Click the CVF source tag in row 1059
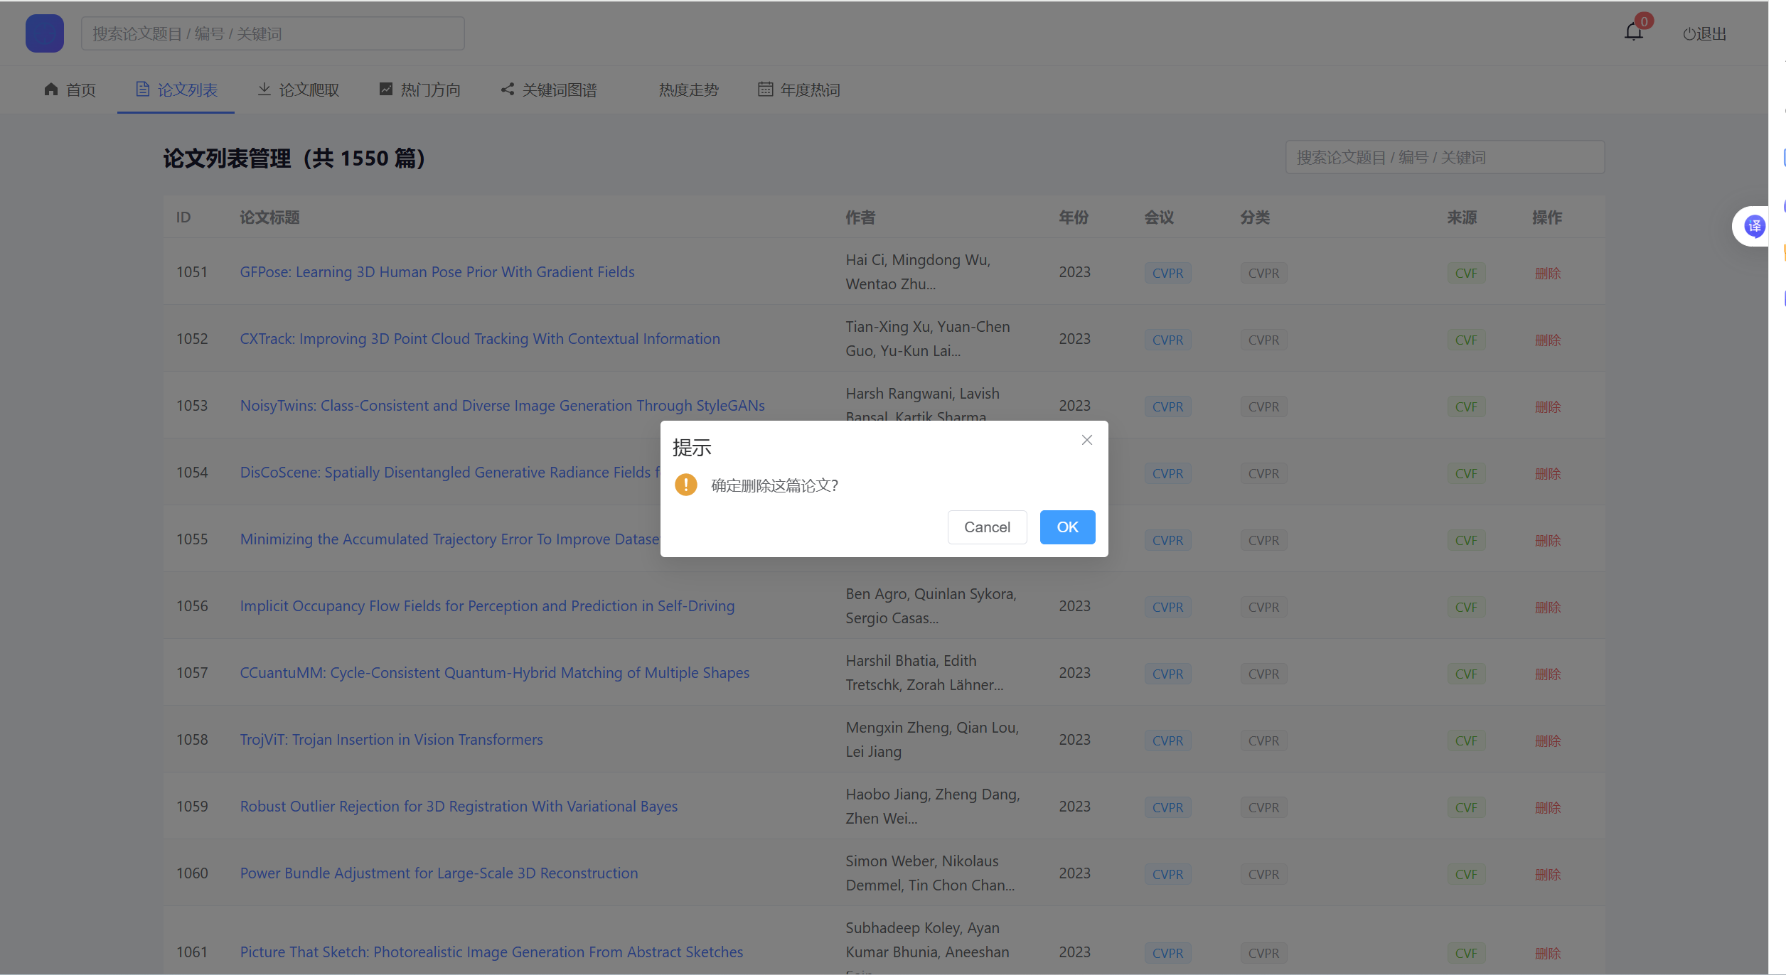Viewport: 1786px width, 975px height. [x=1466, y=807]
